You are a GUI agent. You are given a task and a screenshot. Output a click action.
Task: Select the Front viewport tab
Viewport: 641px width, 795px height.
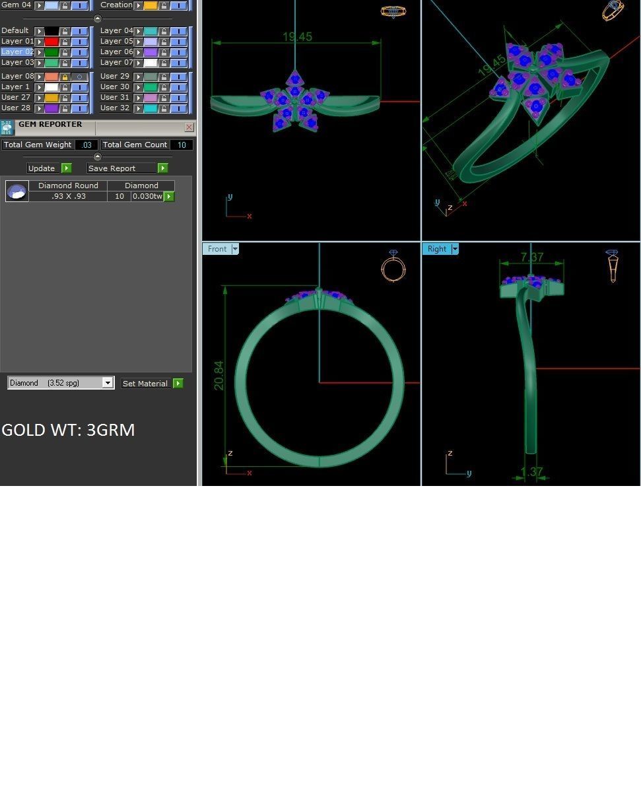point(217,249)
